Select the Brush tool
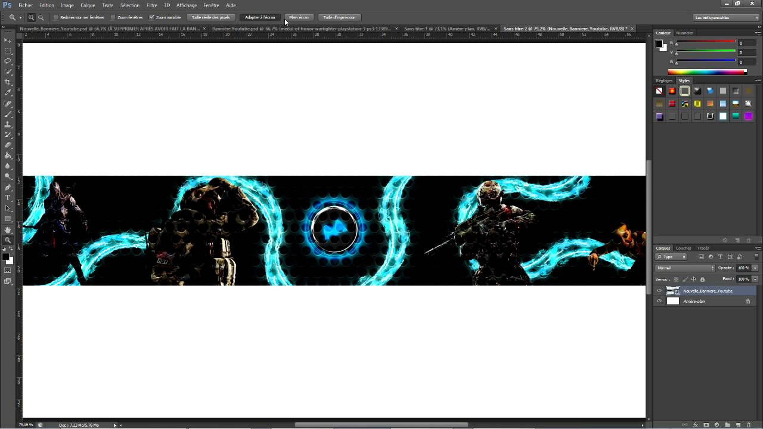763x429 pixels. click(8, 114)
